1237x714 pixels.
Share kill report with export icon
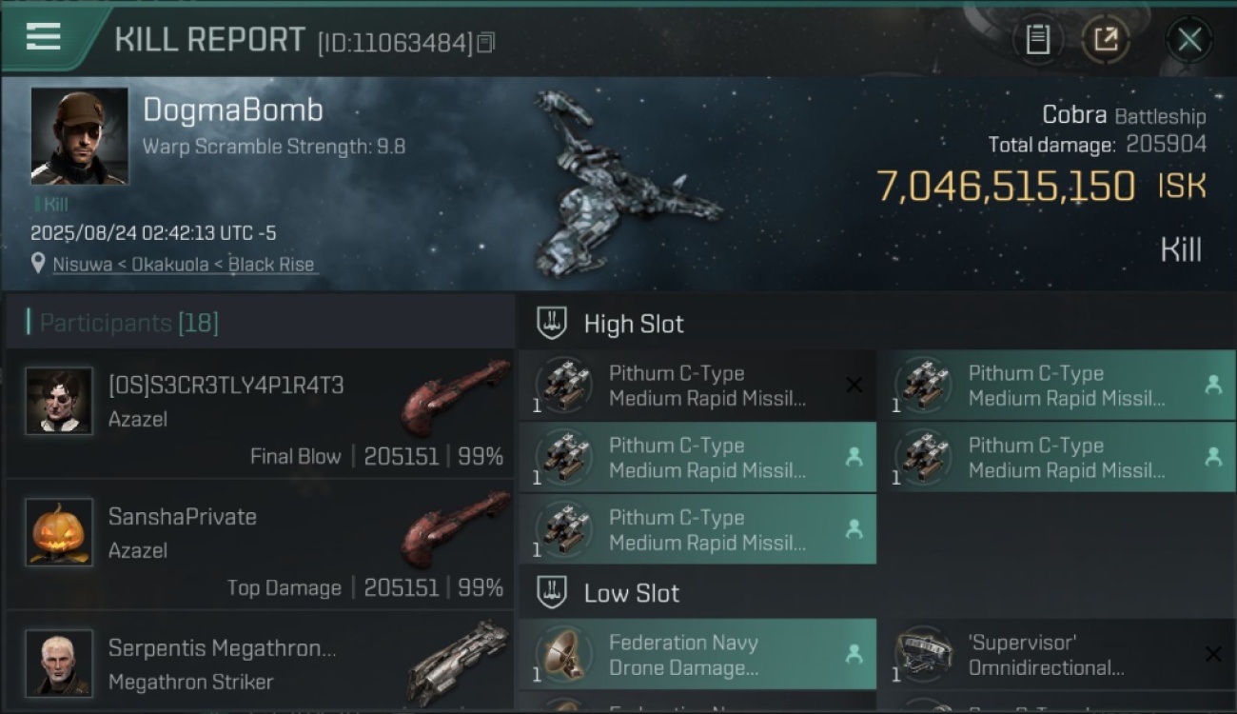pyautogui.click(x=1106, y=39)
